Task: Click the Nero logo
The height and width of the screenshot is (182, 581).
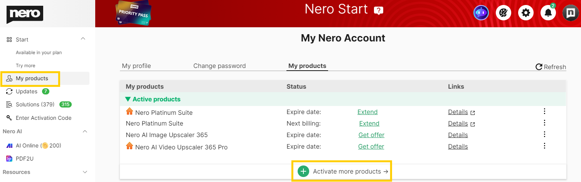Action: click(x=25, y=14)
